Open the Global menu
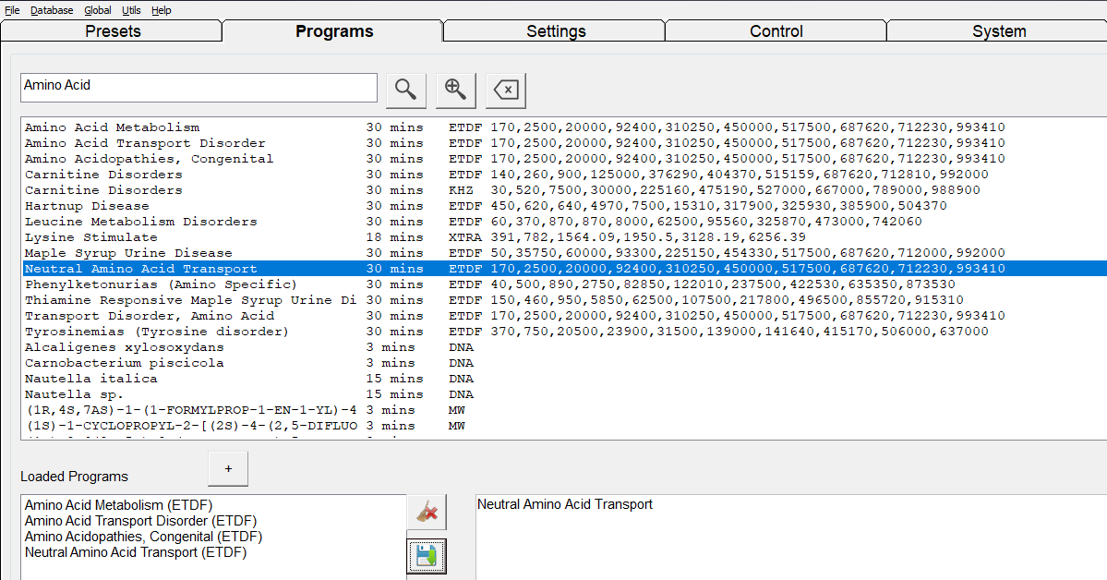 (x=97, y=10)
